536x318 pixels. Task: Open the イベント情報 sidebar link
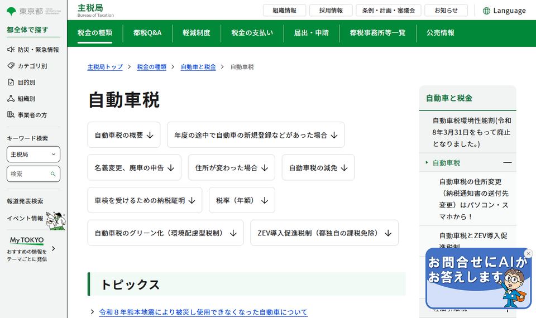click(x=25, y=218)
